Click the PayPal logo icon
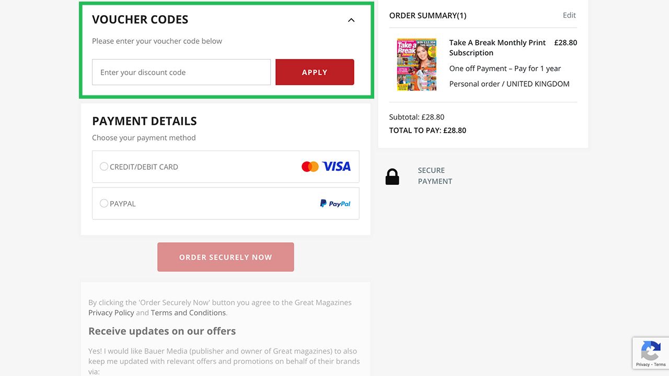 (x=335, y=204)
